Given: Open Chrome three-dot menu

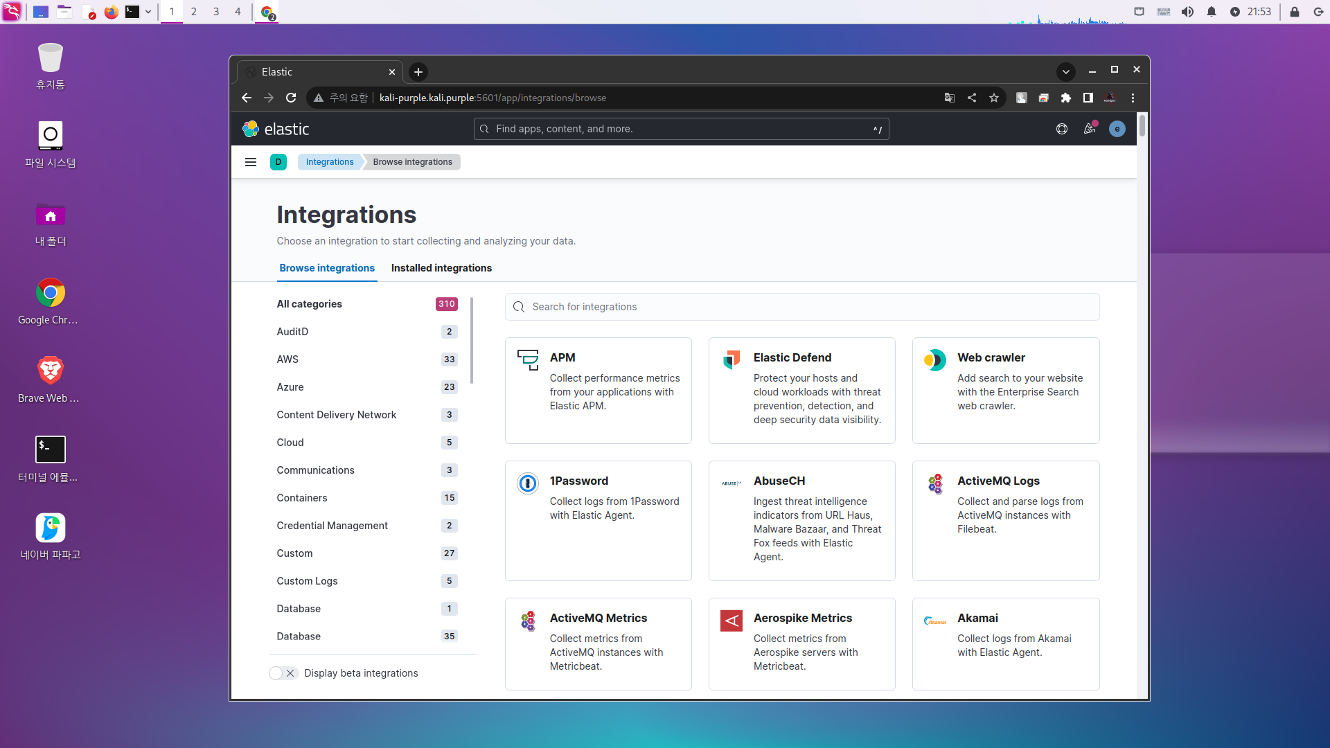Looking at the screenshot, I should (x=1133, y=98).
